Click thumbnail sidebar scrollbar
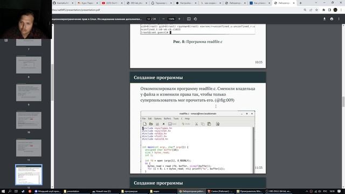 coord(52,82)
